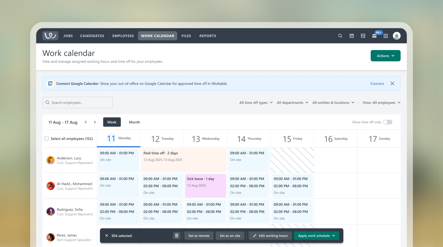Expand the Apply work schedule dropdown
This screenshot has height=247, width=443.
point(333,236)
